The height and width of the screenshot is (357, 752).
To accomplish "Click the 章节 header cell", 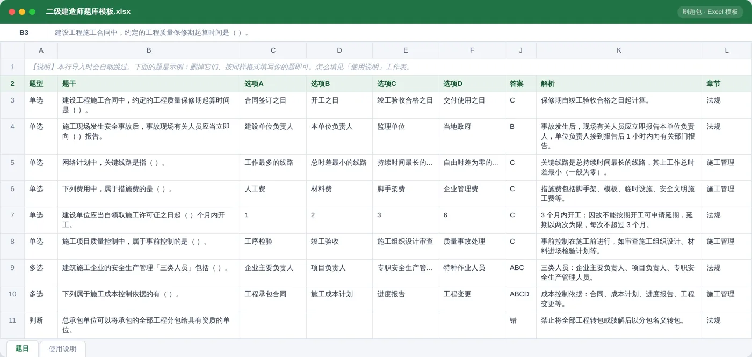I will point(727,84).
